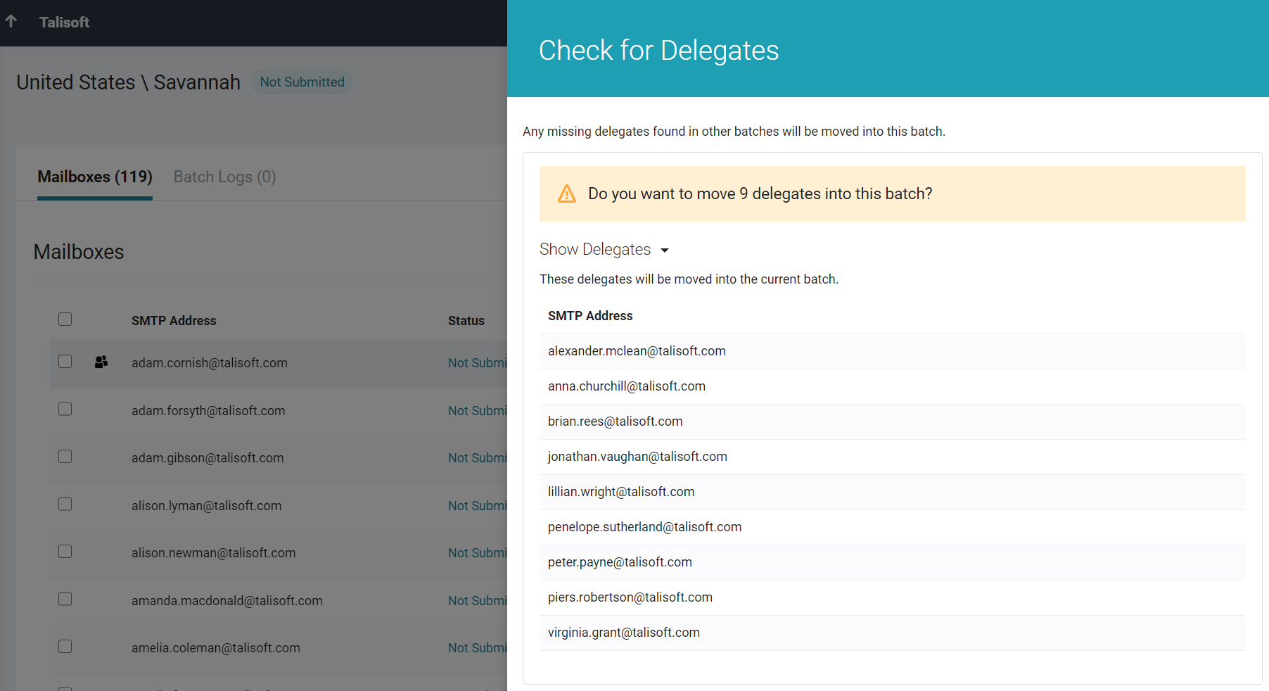Check the amanda.macdonald@talisoft.com checkbox
Image resolution: width=1269 pixels, height=691 pixels.
click(x=65, y=600)
